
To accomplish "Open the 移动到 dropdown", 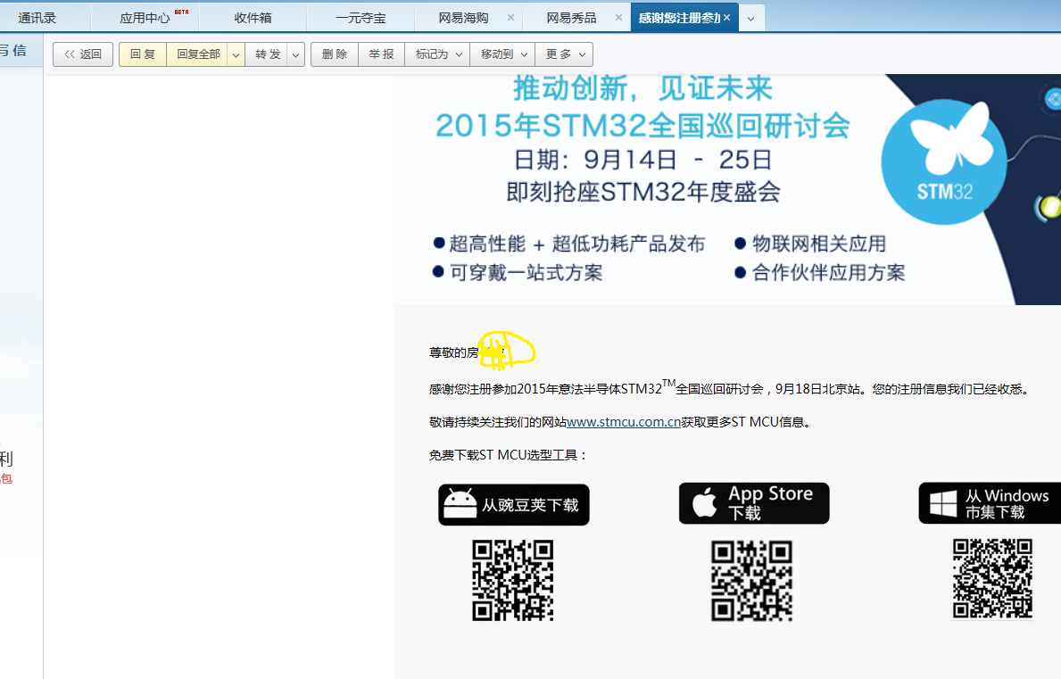I will pos(502,54).
